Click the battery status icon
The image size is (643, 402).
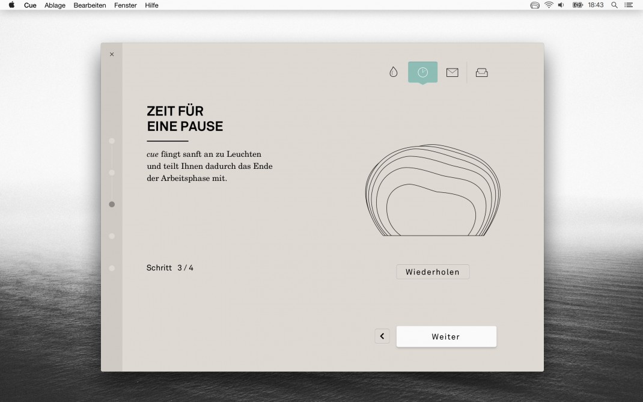[x=577, y=5]
